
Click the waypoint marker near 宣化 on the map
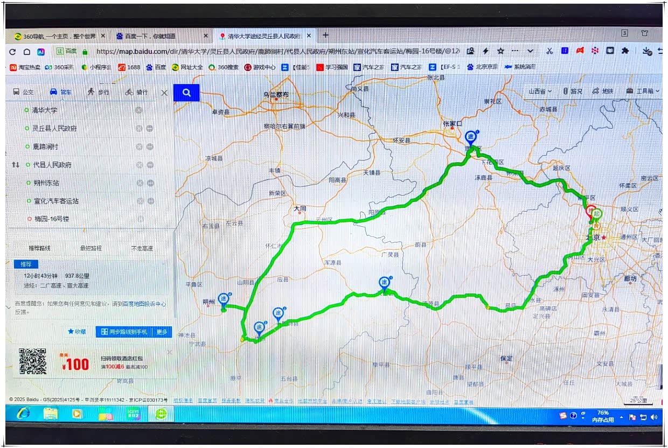471,137
